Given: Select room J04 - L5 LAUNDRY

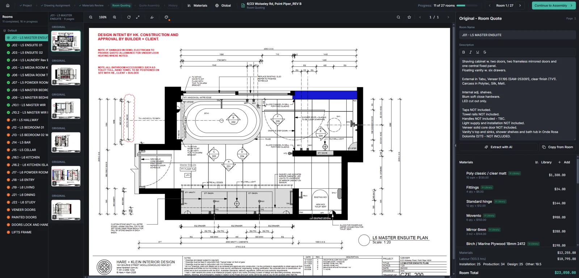Looking at the screenshot, I should point(27,60).
